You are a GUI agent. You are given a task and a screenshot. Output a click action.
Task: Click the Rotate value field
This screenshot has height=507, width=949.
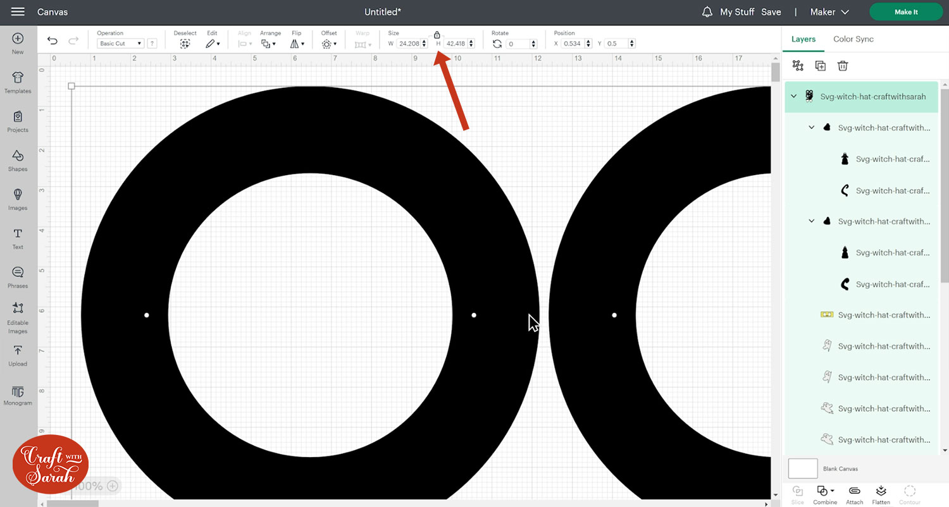tap(518, 44)
